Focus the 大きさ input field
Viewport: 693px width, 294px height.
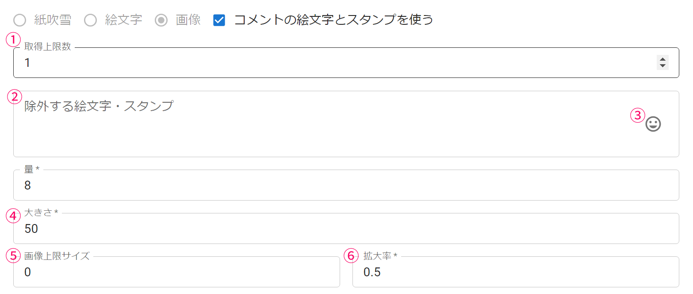point(346,229)
